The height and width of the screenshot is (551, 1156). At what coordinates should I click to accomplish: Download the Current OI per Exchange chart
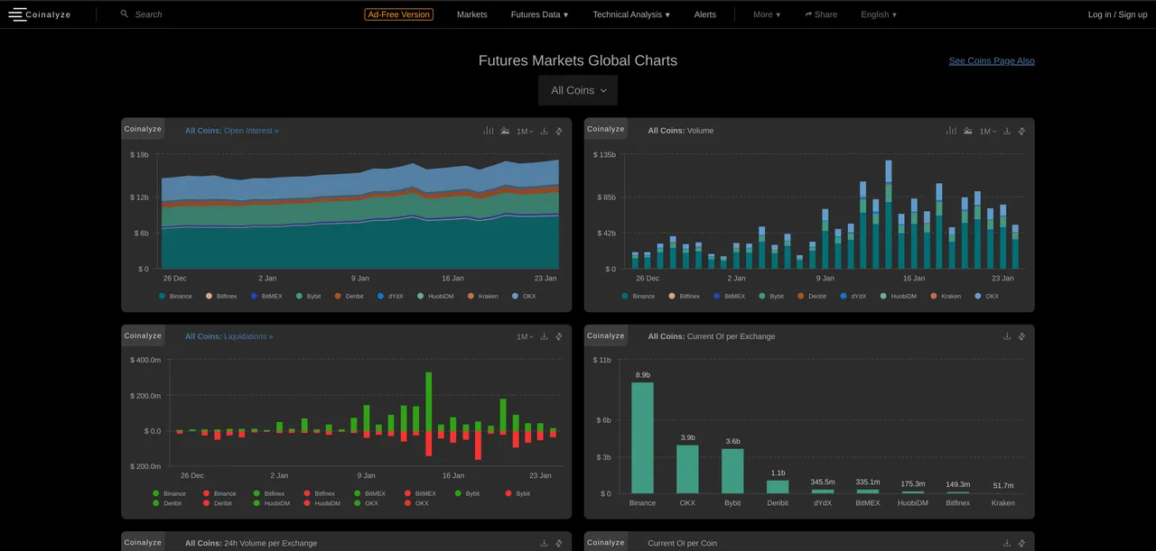click(1006, 336)
